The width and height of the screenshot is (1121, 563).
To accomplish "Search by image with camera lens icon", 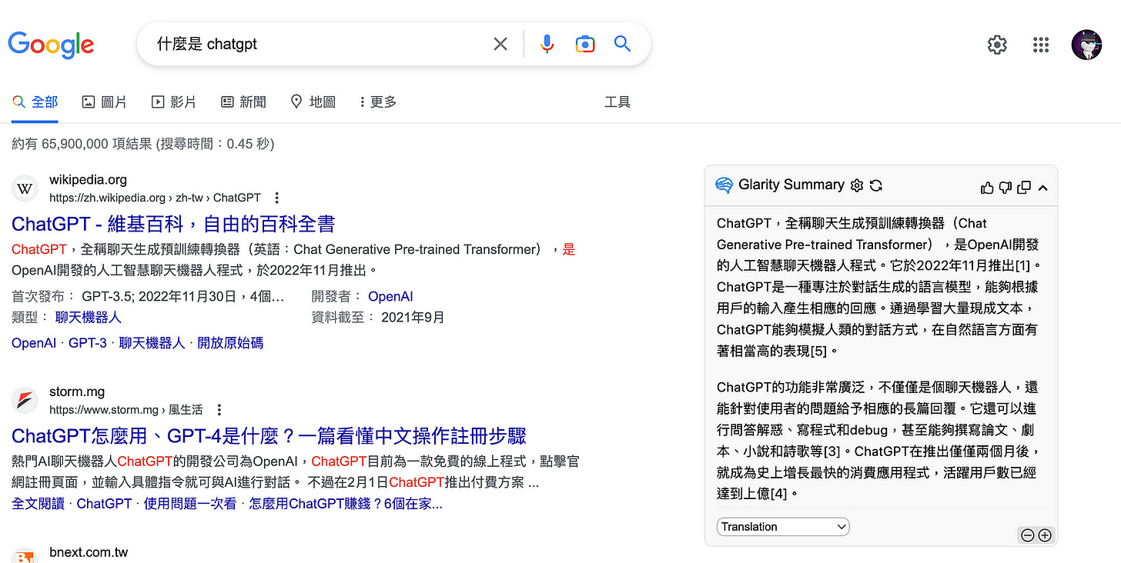I will point(585,44).
